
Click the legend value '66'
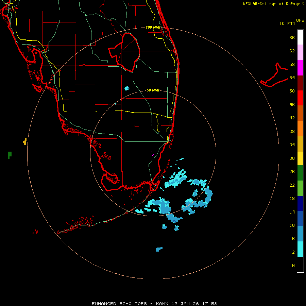coord(292,38)
